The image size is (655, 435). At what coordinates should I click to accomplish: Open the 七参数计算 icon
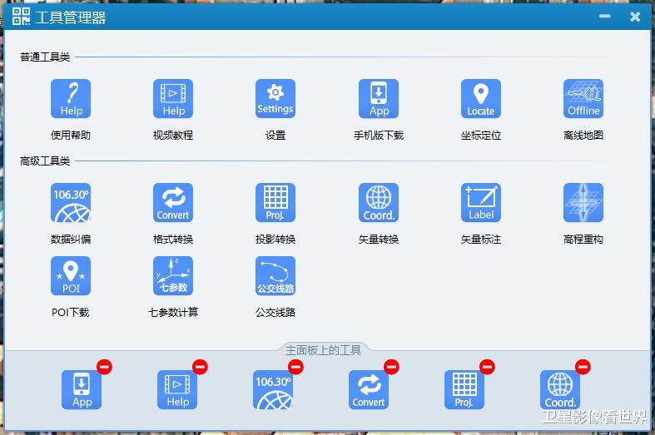click(x=173, y=275)
